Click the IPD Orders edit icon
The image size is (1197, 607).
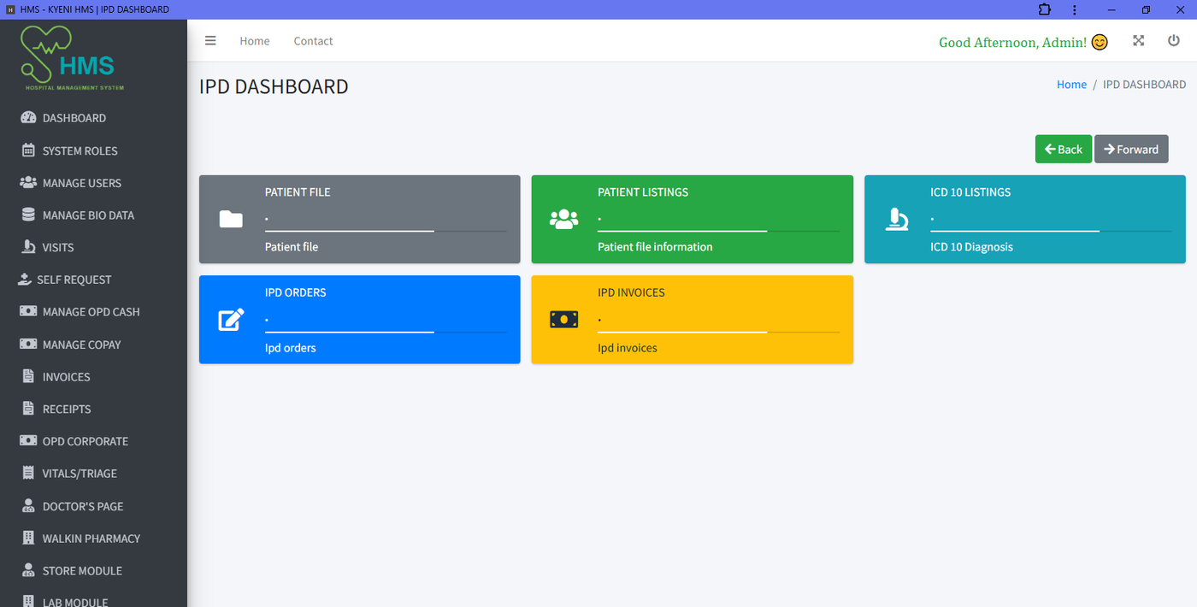click(231, 320)
